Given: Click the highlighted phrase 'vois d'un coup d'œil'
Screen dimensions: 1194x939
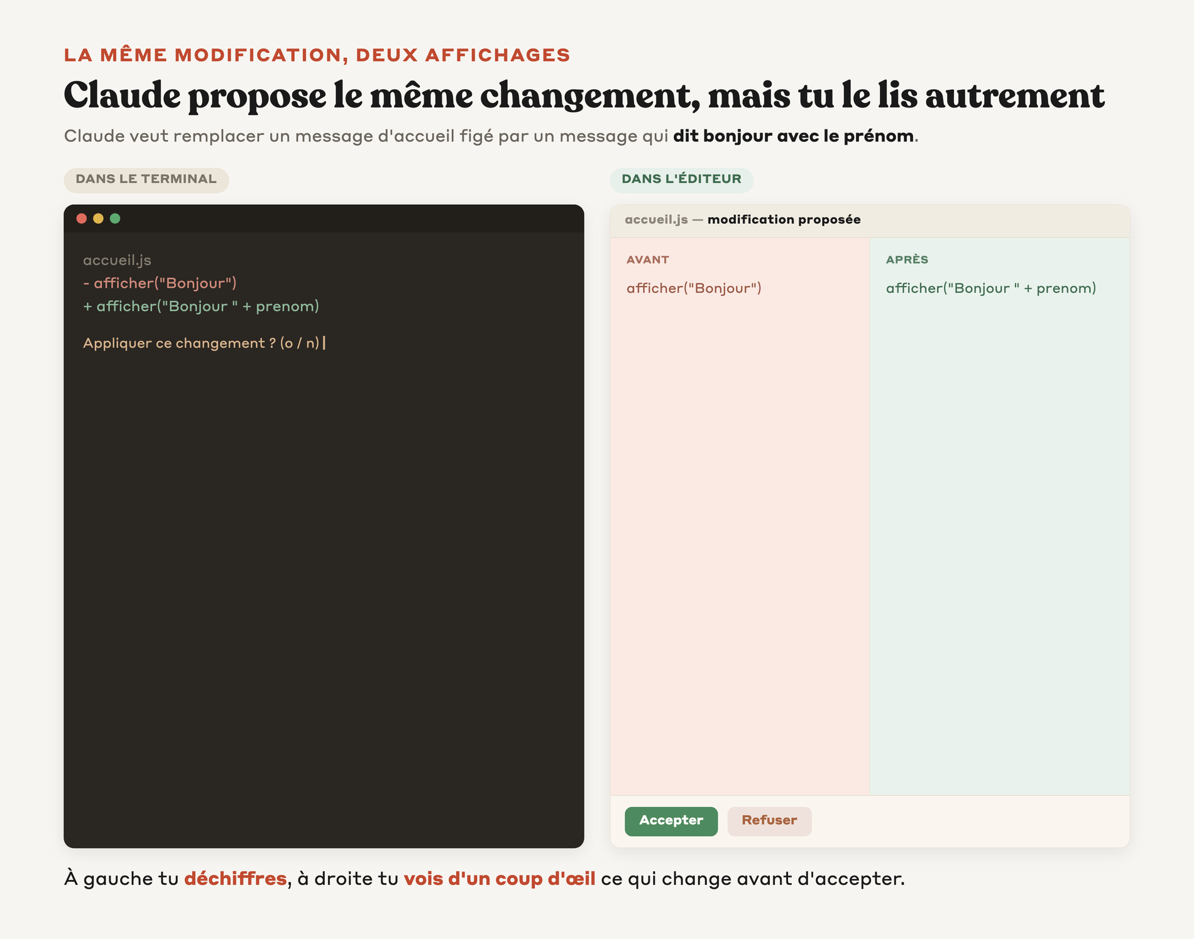Looking at the screenshot, I should [x=500, y=879].
